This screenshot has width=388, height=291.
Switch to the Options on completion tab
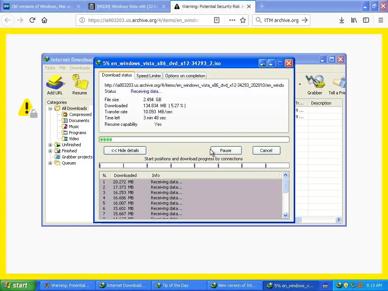(x=185, y=76)
